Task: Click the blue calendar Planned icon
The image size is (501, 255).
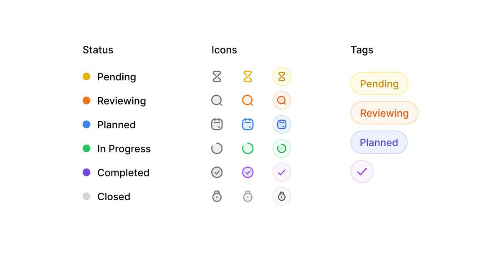Action: click(x=248, y=124)
